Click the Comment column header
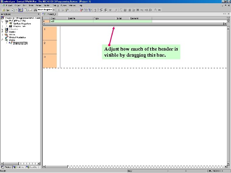 [141, 18]
